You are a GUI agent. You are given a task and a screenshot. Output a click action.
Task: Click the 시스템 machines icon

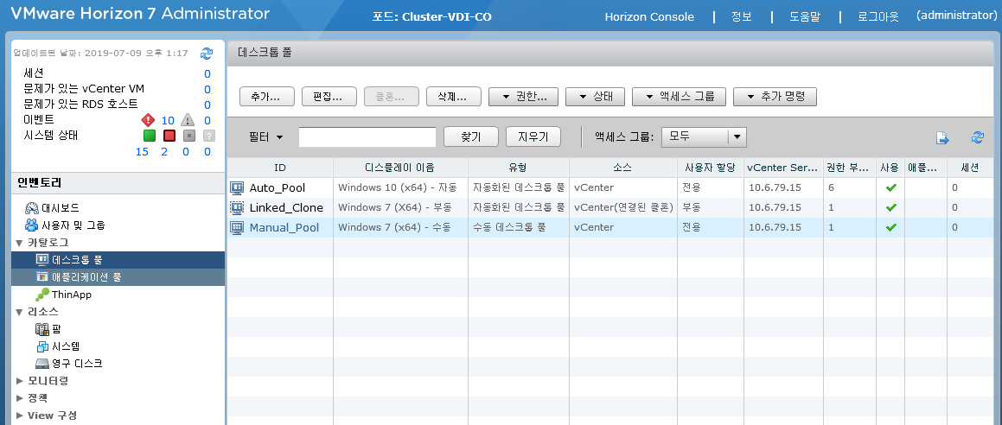click(42, 346)
